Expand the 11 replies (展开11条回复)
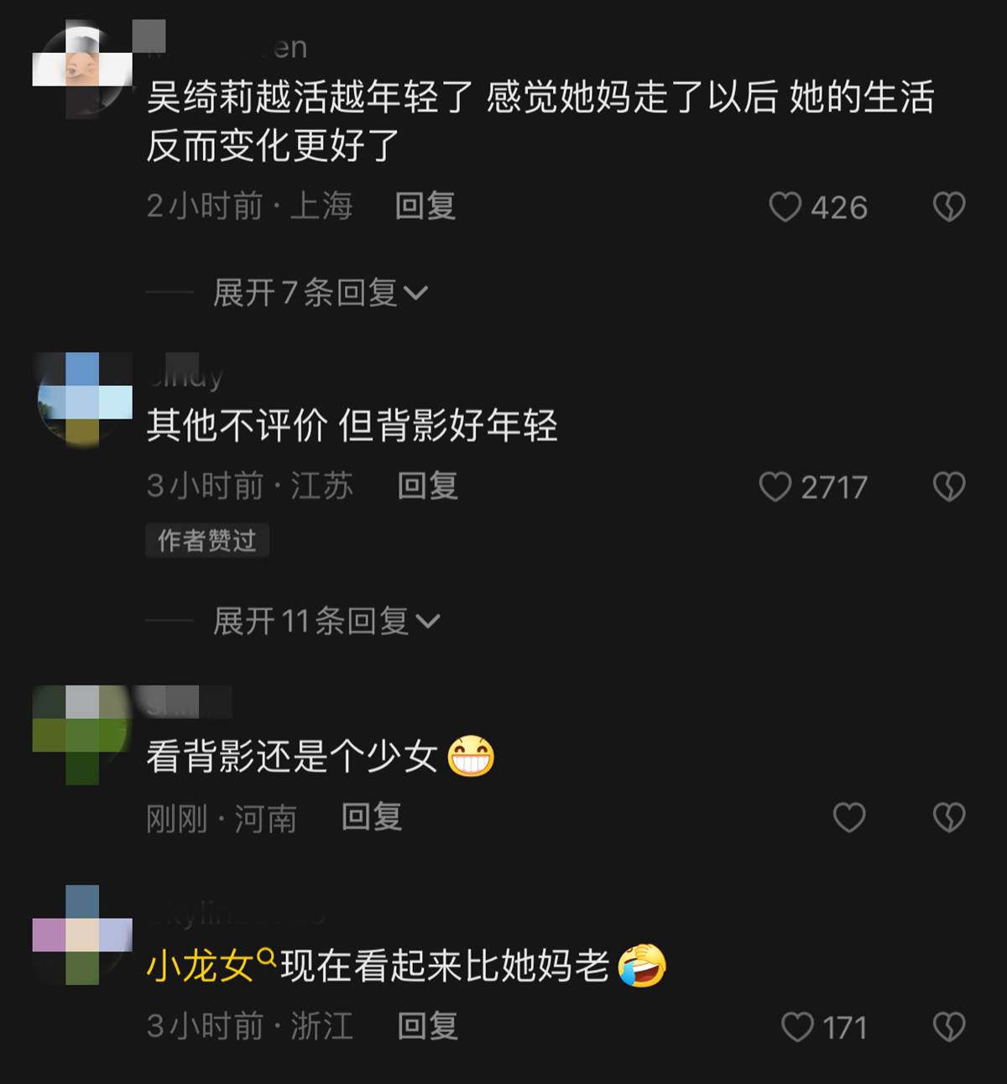Screen dimensions: 1007x1084 326,621
